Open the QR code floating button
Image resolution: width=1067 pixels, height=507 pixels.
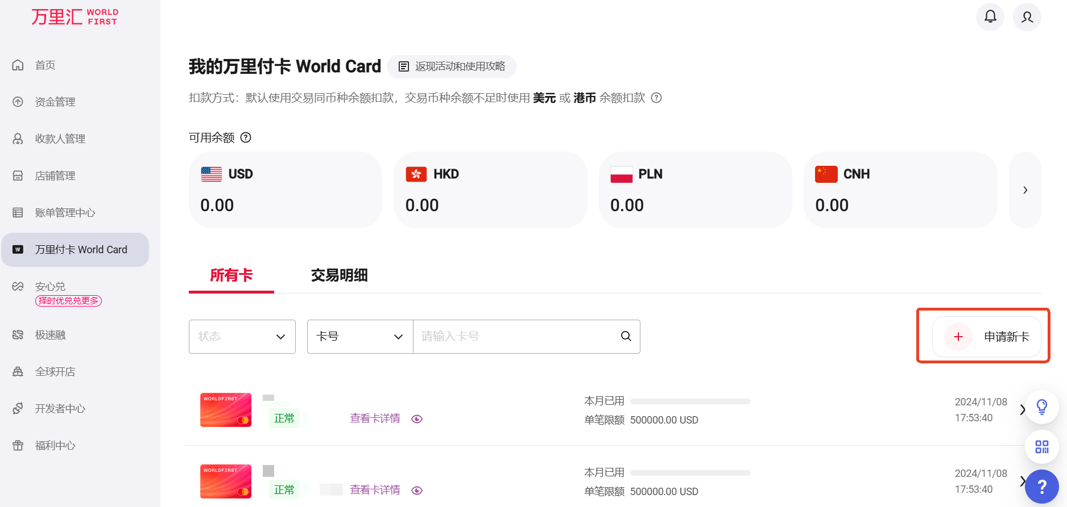1041,447
